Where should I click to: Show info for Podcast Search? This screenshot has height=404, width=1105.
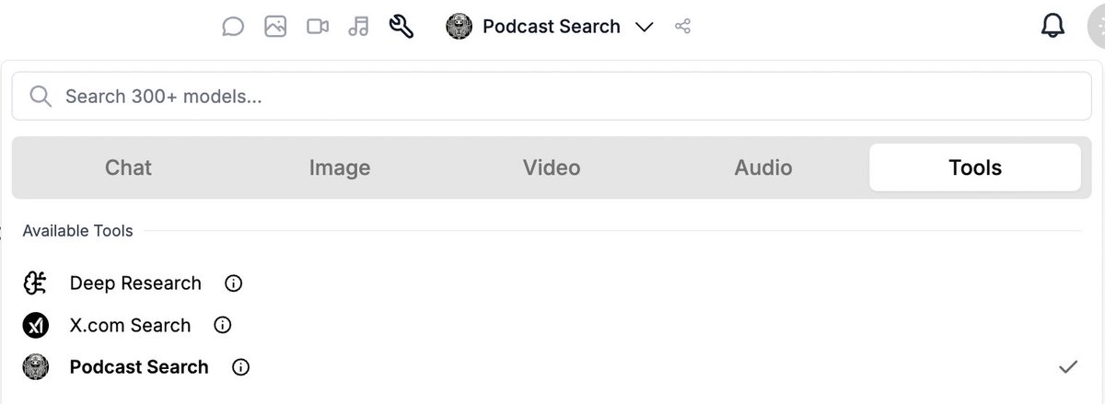coord(241,367)
